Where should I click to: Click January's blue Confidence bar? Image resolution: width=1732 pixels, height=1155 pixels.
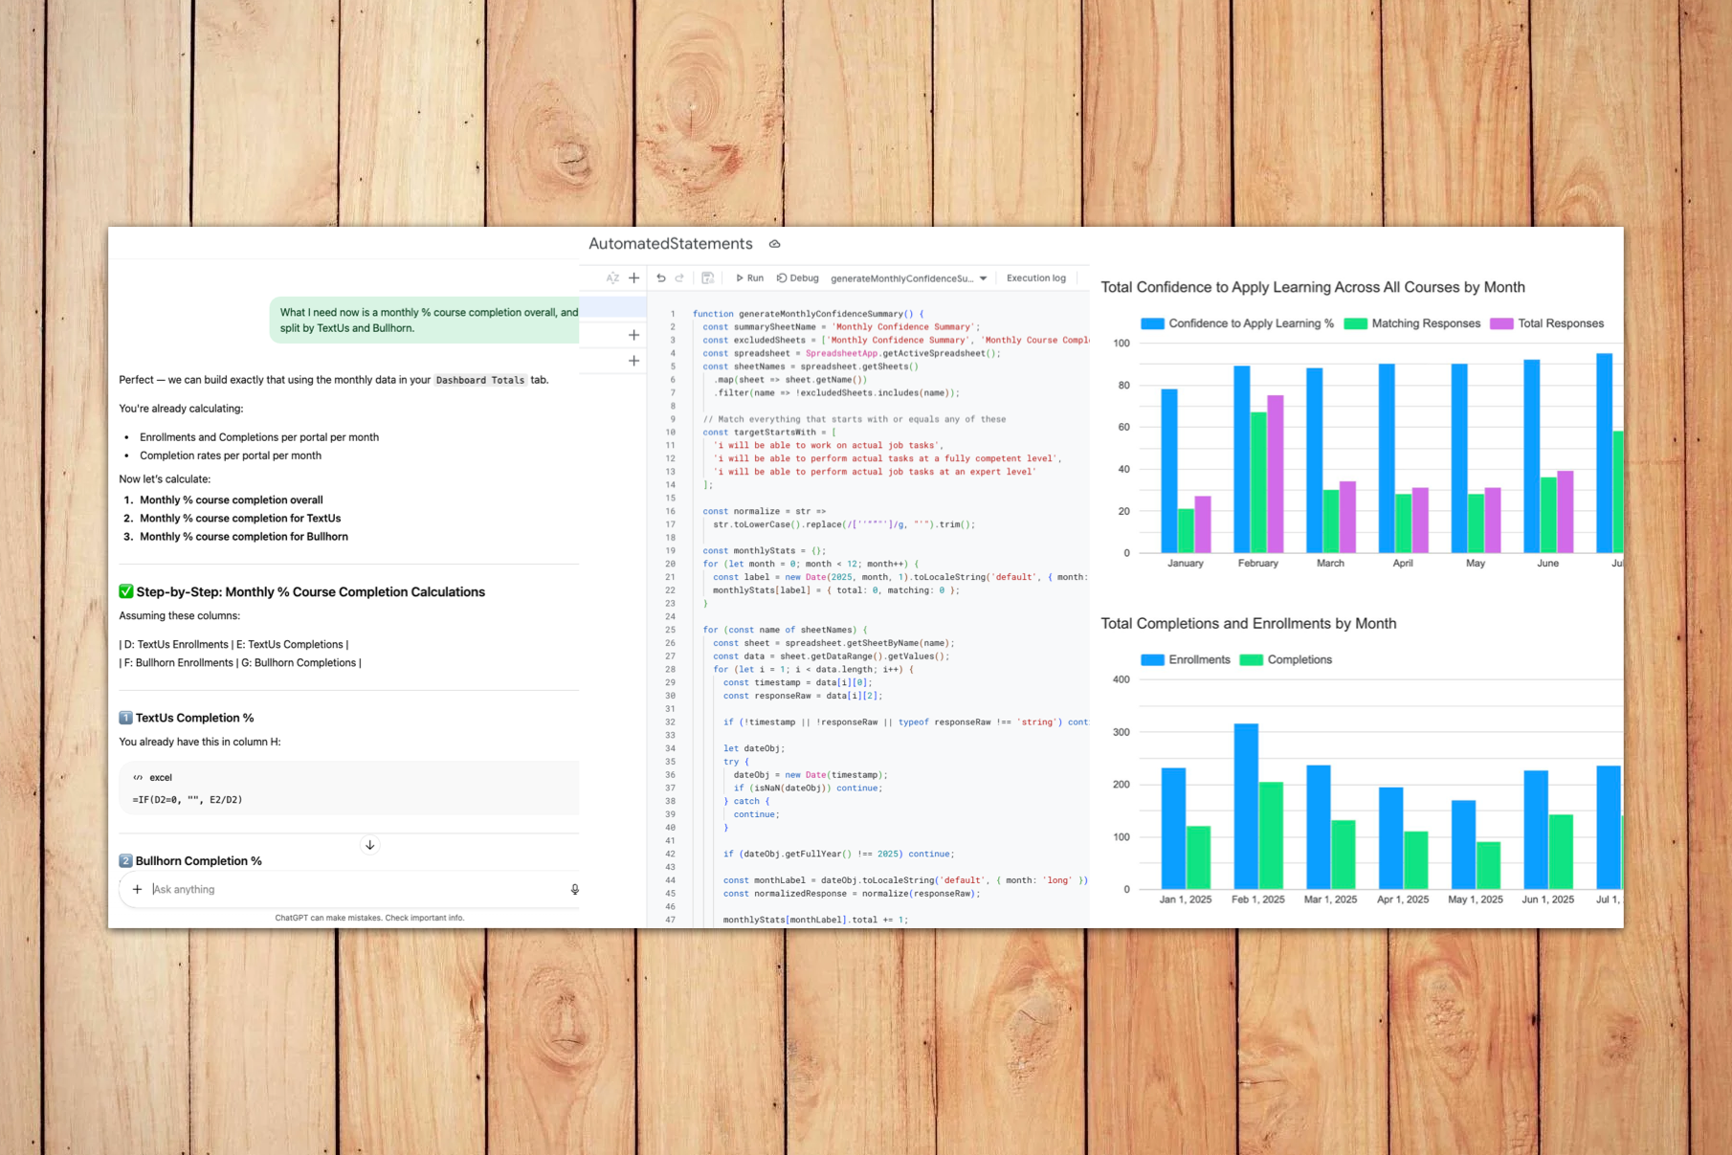pyautogui.click(x=1169, y=471)
